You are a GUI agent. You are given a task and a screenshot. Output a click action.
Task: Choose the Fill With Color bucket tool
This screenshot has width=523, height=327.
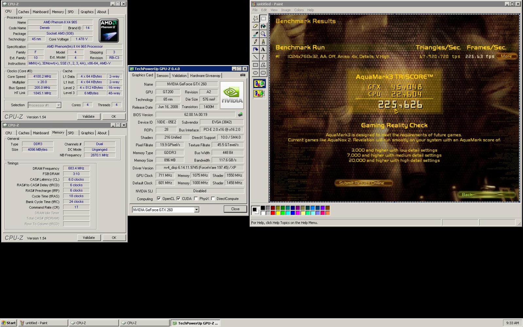coord(263,26)
